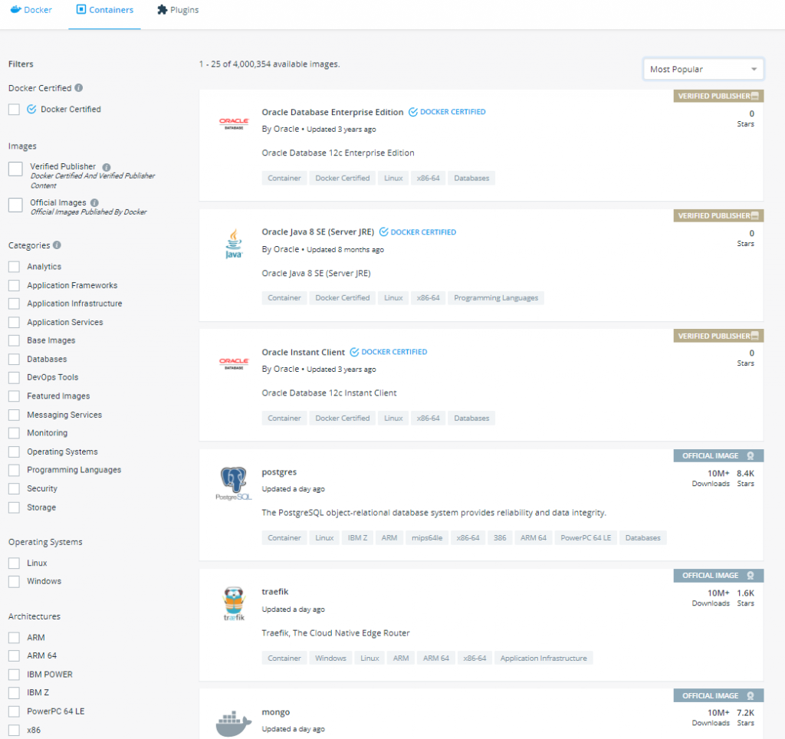Click the Docker whale icon in top navigation
785x739 pixels.
tap(16, 9)
